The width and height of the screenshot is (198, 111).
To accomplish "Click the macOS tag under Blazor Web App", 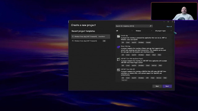I will pos(134,55).
